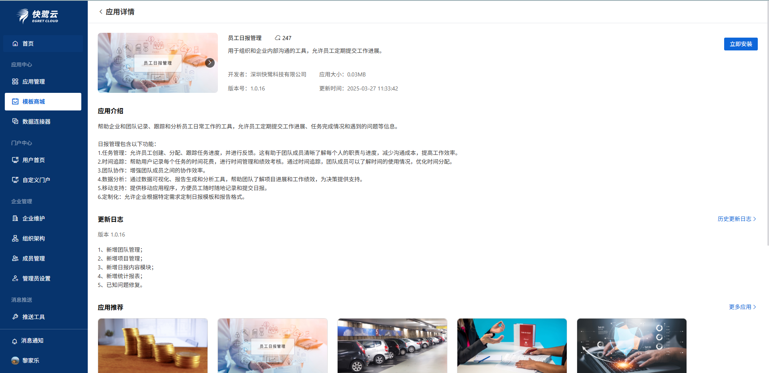Expand 更多应用 recommended apps link

[x=742, y=307]
